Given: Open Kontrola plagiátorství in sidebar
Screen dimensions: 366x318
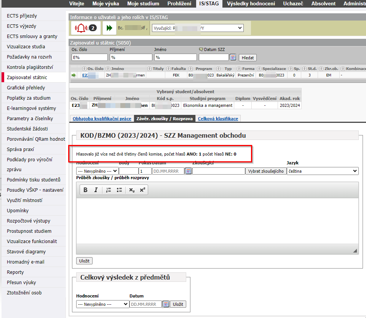Looking at the screenshot, I should click(x=30, y=67).
